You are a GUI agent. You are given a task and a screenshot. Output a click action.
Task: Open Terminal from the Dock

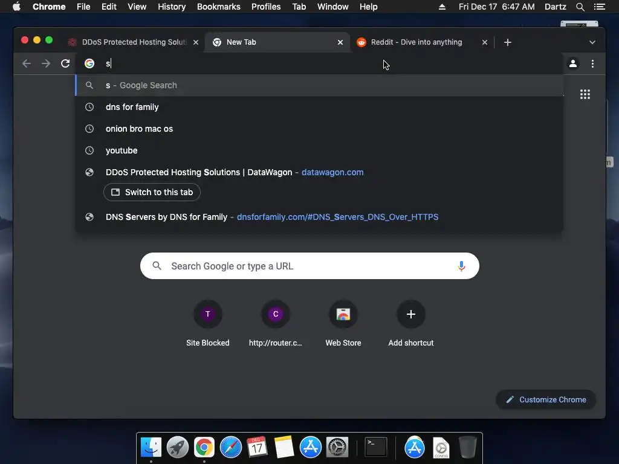coord(376,448)
